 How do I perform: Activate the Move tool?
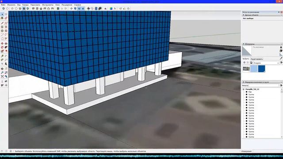tap(2, 43)
